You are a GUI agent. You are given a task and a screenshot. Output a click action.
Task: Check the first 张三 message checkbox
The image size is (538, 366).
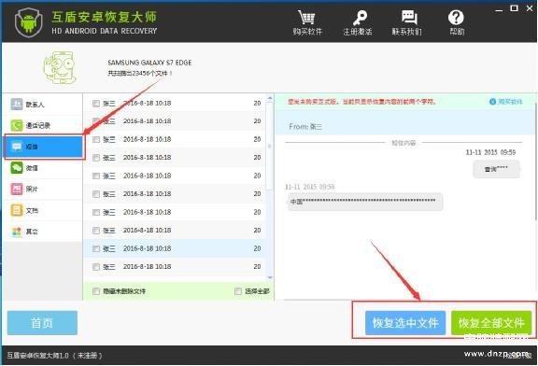pyautogui.click(x=96, y=104)
